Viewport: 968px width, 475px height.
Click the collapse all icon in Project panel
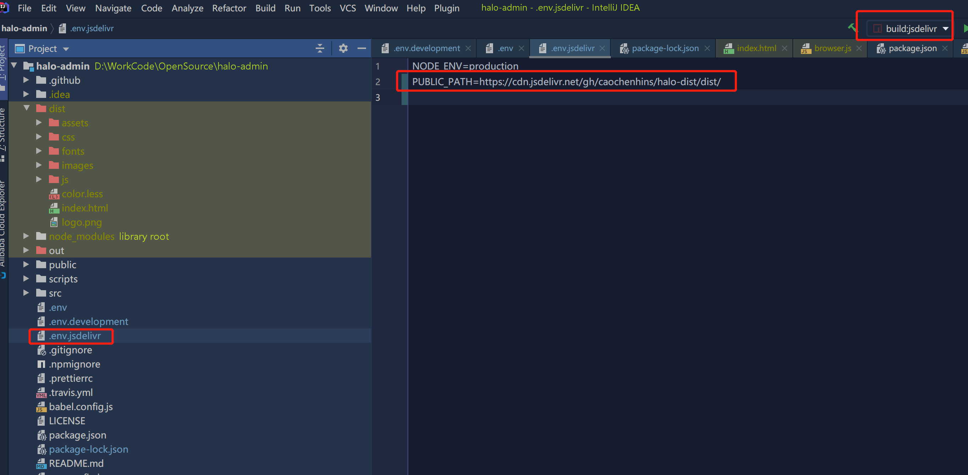coord(320,49)
